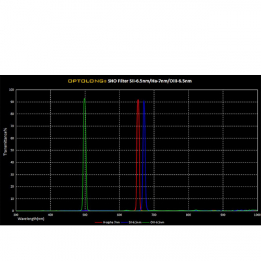Screen dimensions: 261x261
Task: Click the y-axis tick label '20'
Action: pyautogui.click(x=12, y=187)
